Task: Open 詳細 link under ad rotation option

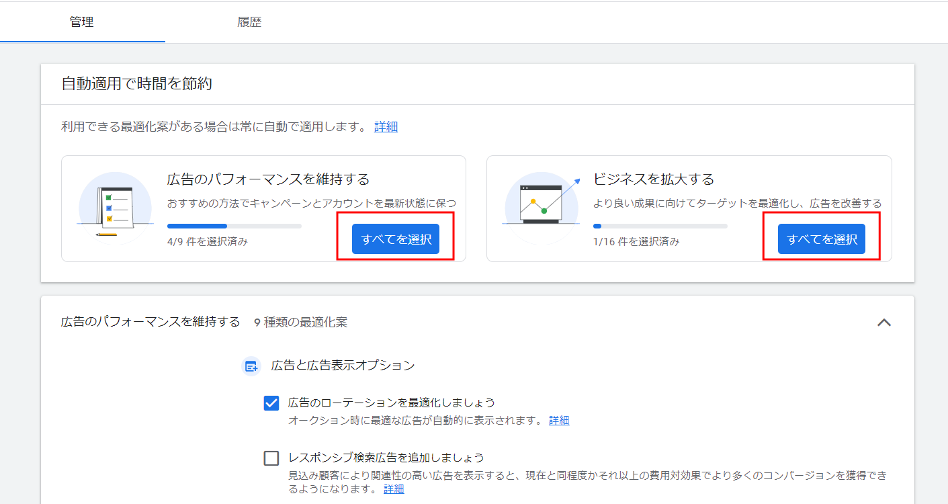Action: coord(559,421)
